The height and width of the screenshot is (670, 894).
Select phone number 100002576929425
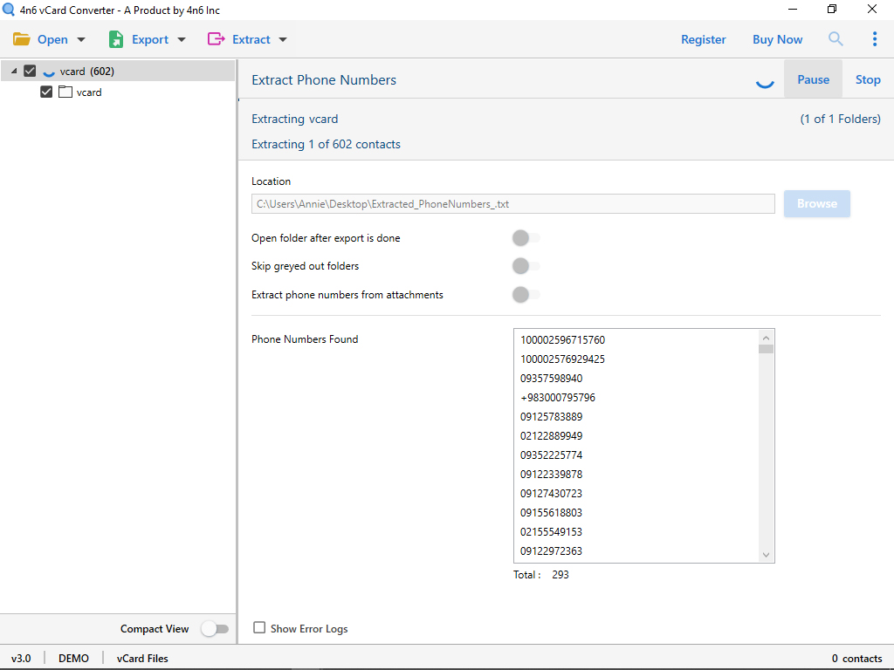pyautogui.click(x=563, y=359)
